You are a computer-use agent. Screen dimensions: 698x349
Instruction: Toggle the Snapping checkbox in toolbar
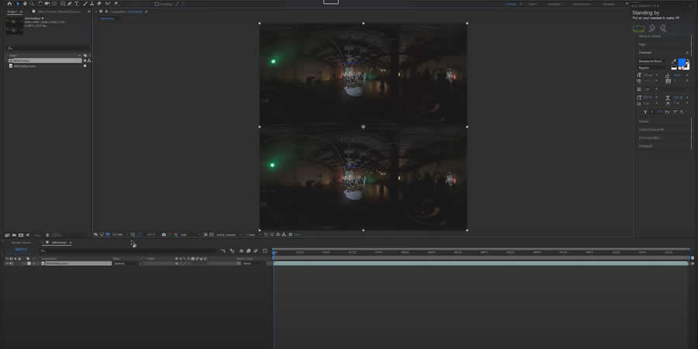pyautogui.click(x=156, y=4)
